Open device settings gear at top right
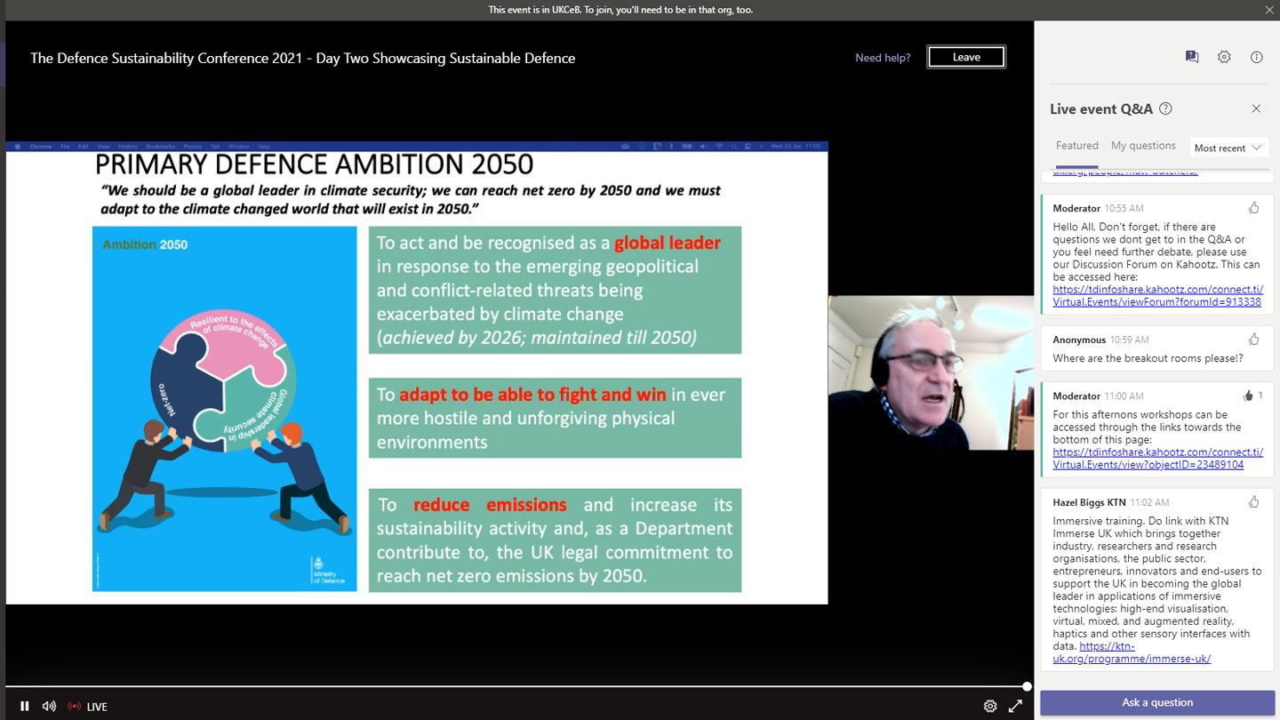Screen dimensions: 1280x720 coord(1224,57)
